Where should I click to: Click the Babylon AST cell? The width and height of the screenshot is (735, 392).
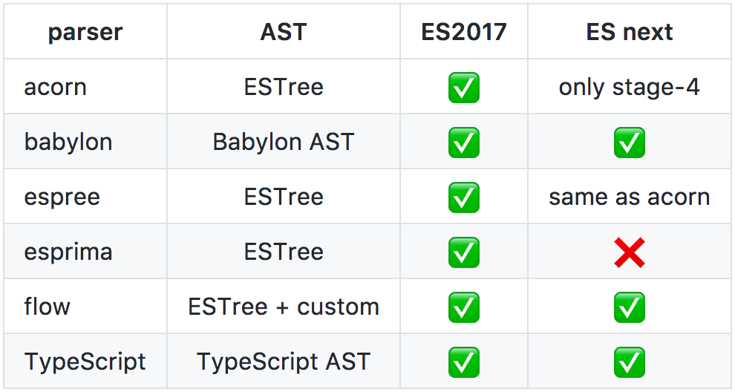(x=283, y=142)
